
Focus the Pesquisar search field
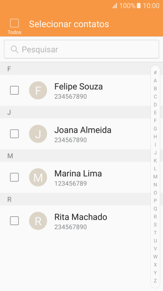(81, 50)
